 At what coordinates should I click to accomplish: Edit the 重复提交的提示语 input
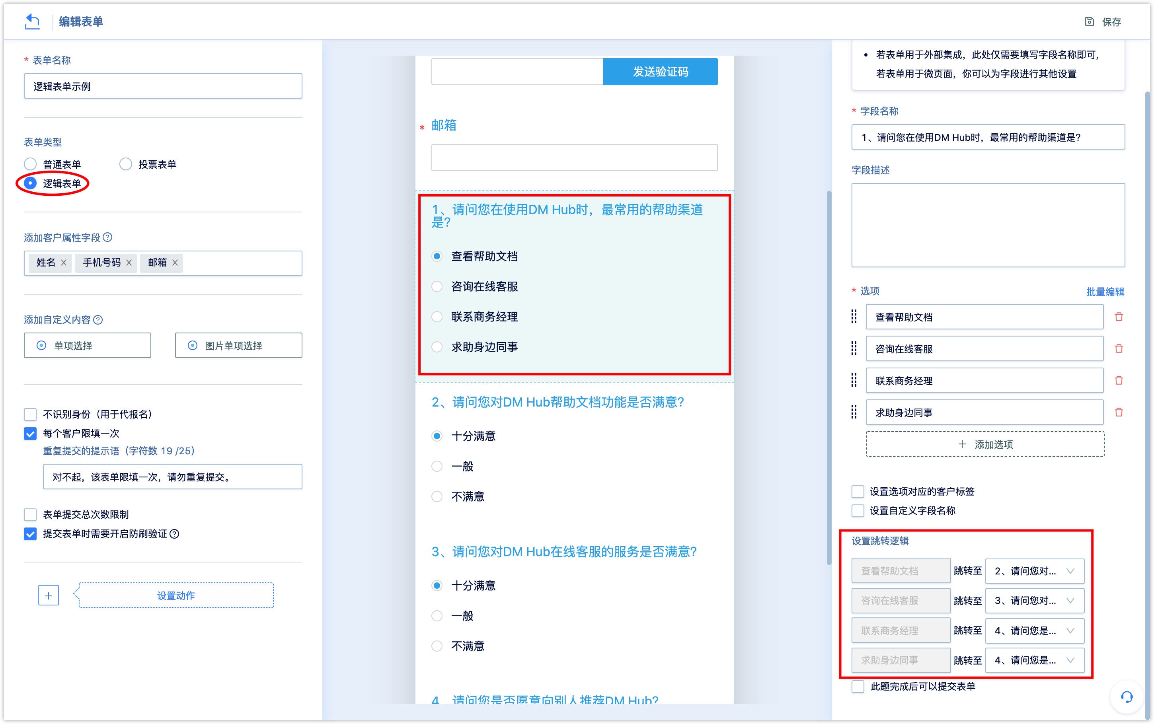172,477
